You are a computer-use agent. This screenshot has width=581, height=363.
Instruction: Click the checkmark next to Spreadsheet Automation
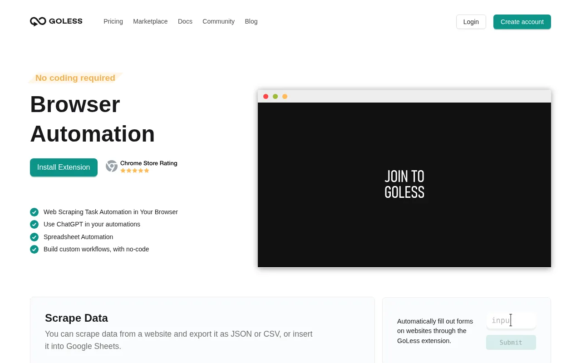pyautogui.click(x=34, y=237)
